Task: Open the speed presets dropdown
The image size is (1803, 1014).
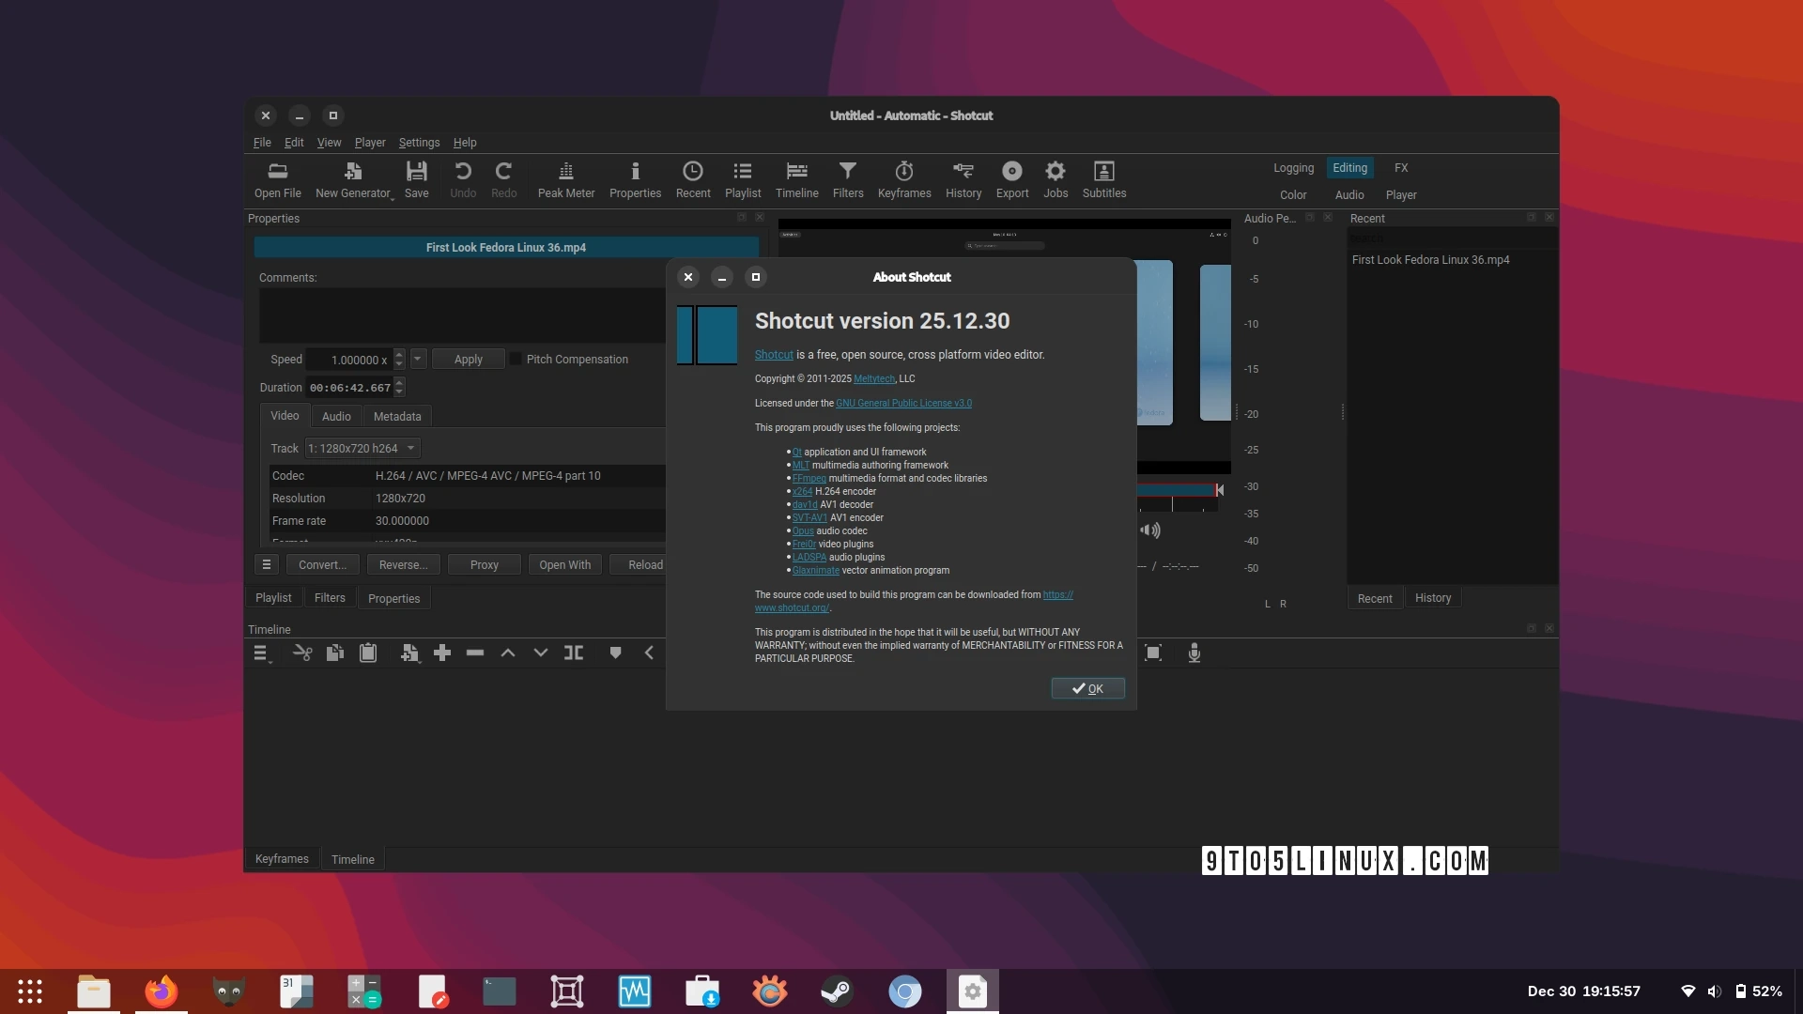Action: coord(418,359)
